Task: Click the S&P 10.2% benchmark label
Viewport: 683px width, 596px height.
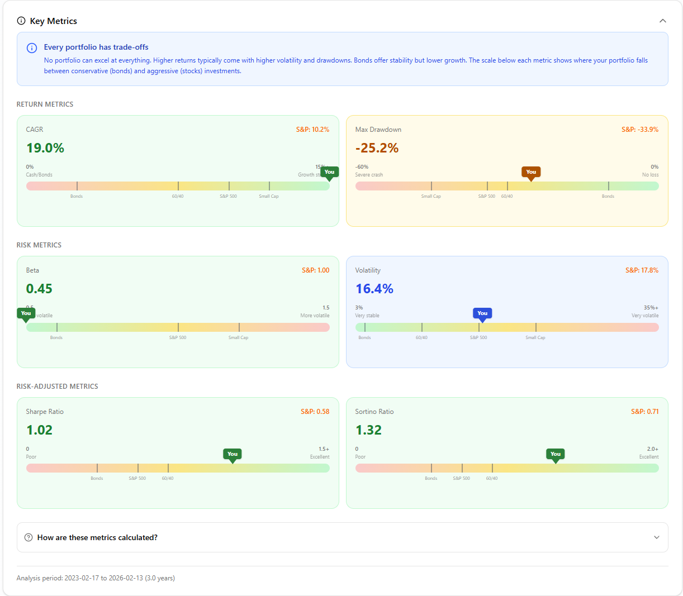Action: (312, 129)
